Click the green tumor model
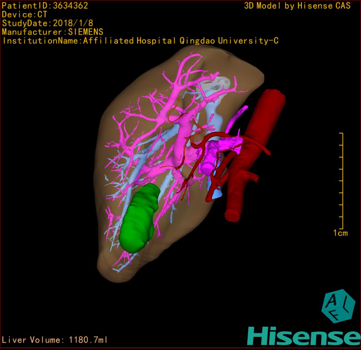 tap(140, 218)
